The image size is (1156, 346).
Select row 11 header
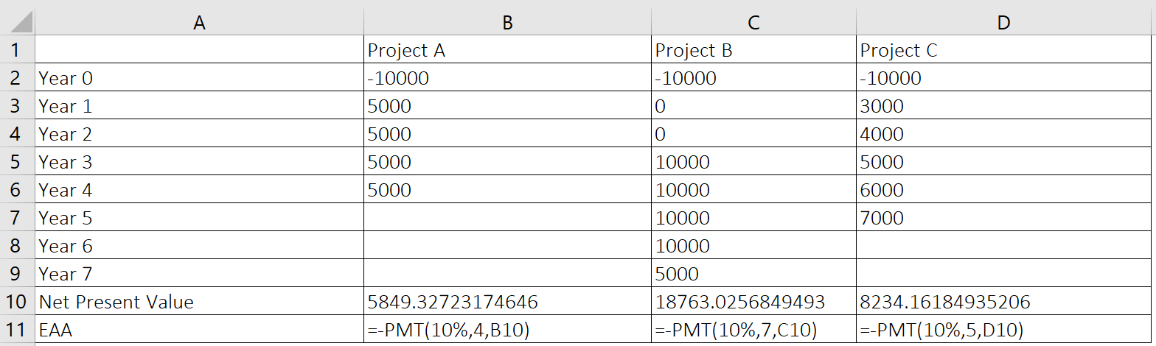coord(18,329)
